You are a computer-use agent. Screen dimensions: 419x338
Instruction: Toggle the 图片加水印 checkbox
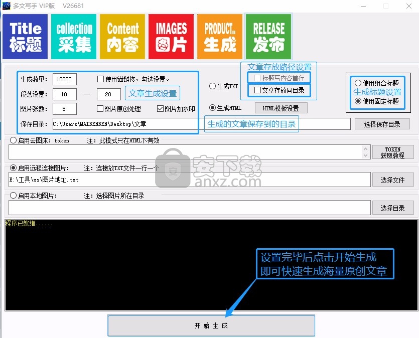tap(161, 109)
